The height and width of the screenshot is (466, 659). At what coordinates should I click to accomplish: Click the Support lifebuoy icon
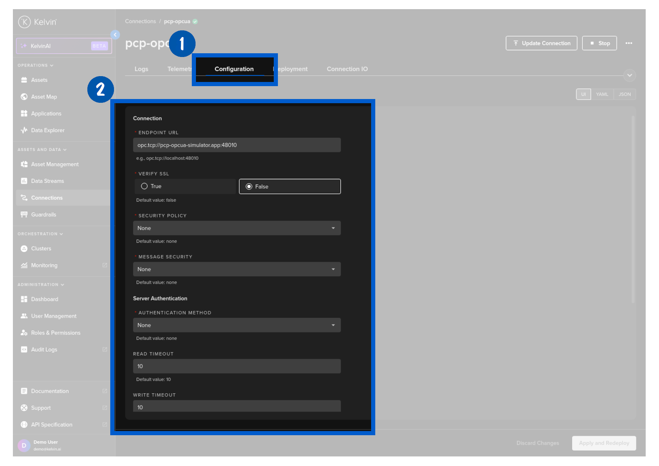tap(24, 408)
